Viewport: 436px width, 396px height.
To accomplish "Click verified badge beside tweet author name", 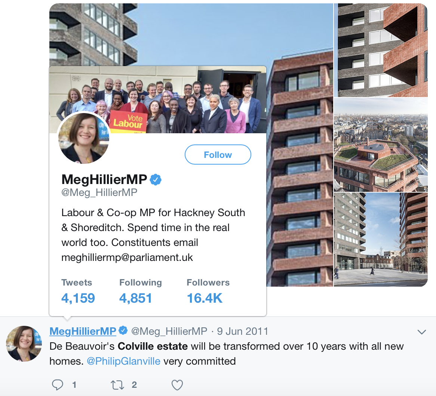I will click(123, 331).
